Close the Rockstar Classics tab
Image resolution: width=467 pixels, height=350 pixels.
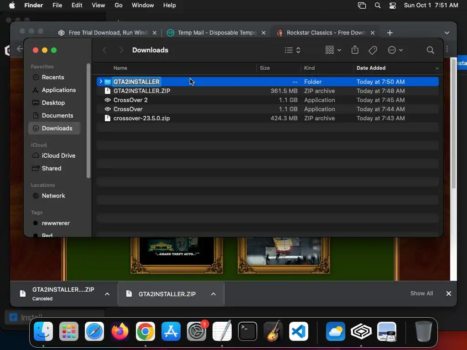[x=372, y=33]
